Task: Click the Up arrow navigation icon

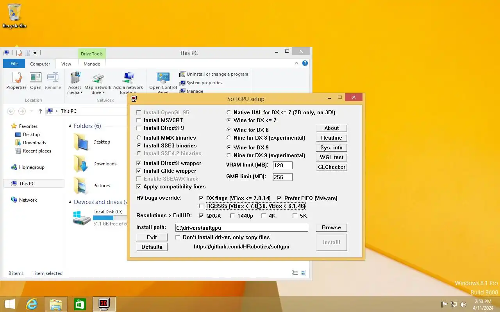Action: click(40, 111)
